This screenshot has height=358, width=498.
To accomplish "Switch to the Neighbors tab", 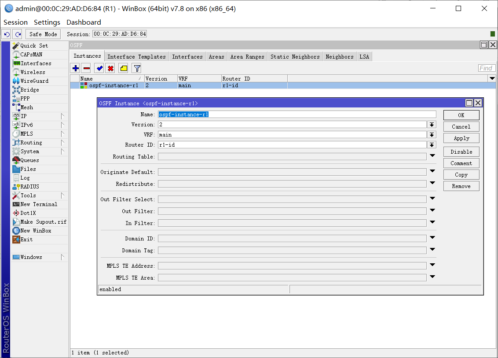I will pos(340,57).
